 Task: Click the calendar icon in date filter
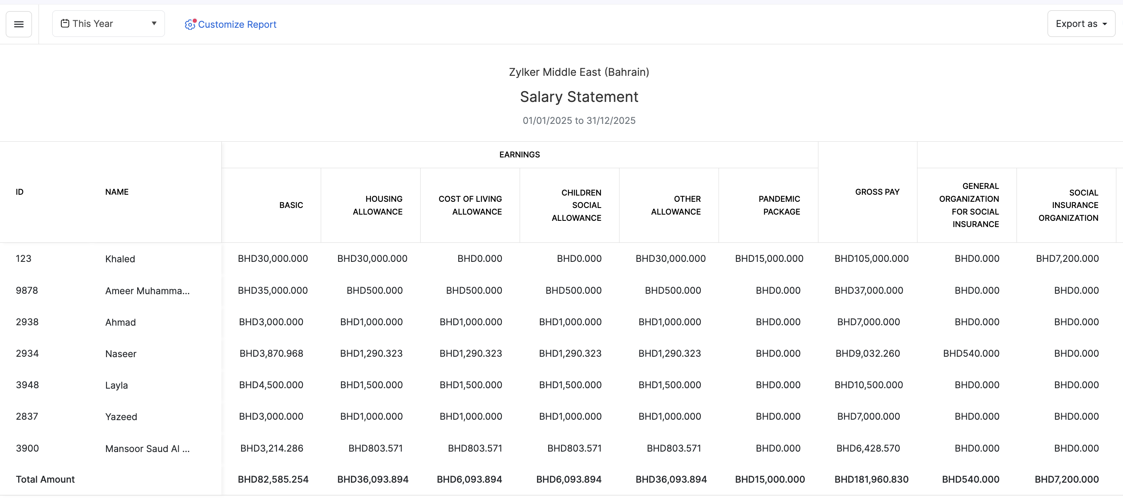65,24
